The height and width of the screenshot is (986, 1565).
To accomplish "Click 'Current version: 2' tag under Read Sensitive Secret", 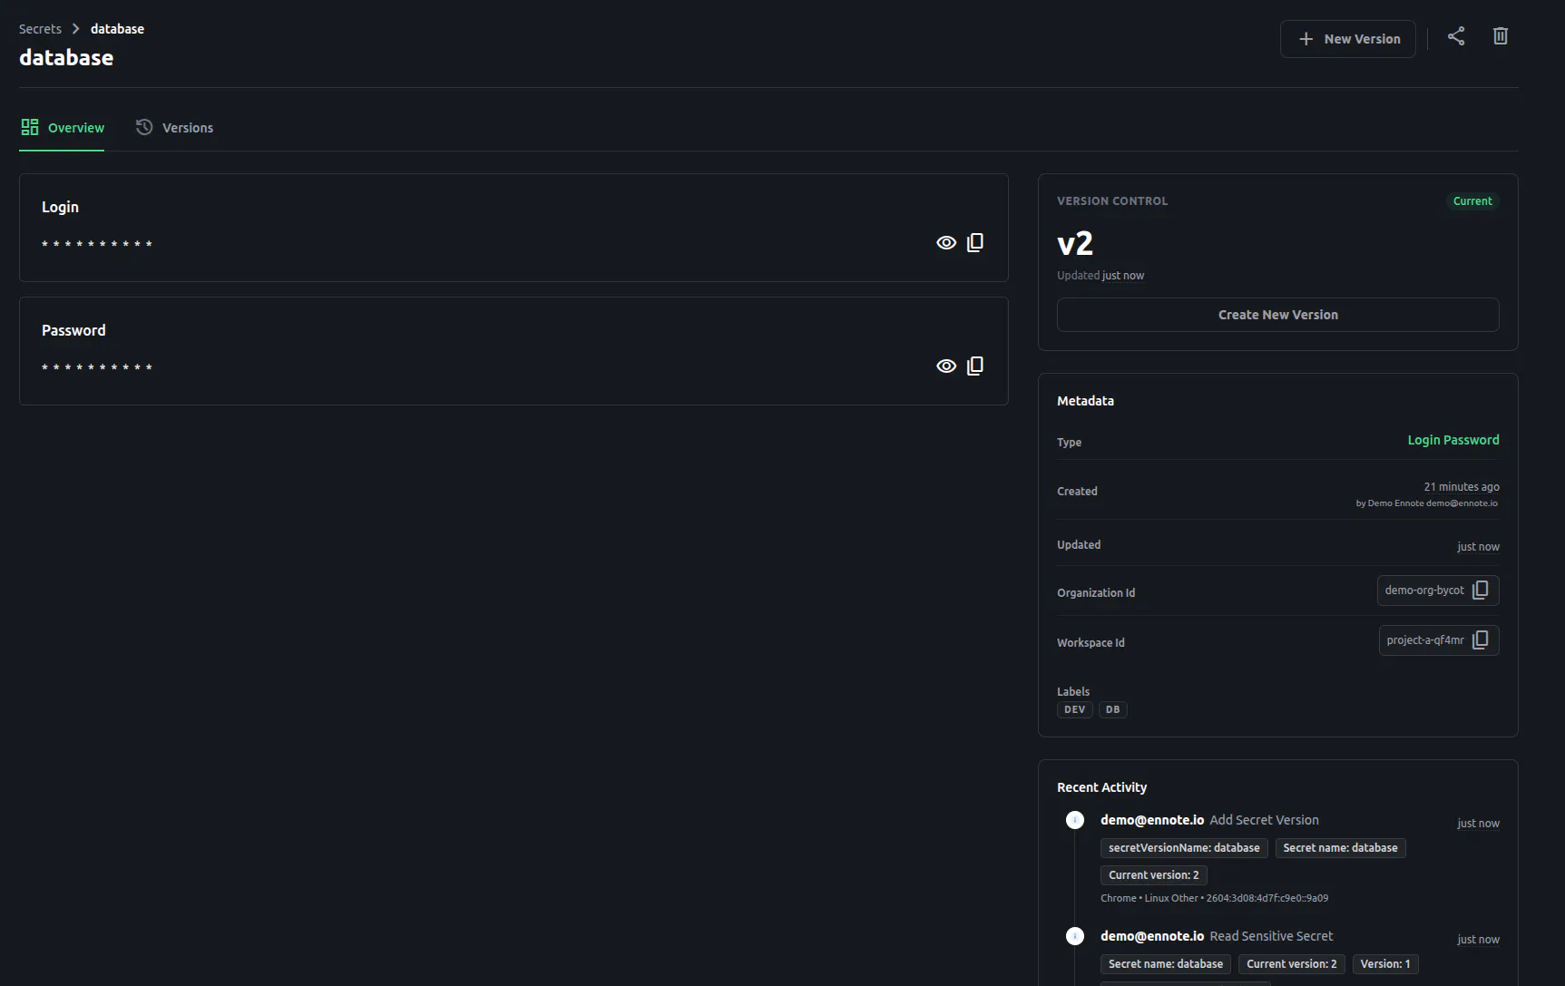I will pos(1291,964).
